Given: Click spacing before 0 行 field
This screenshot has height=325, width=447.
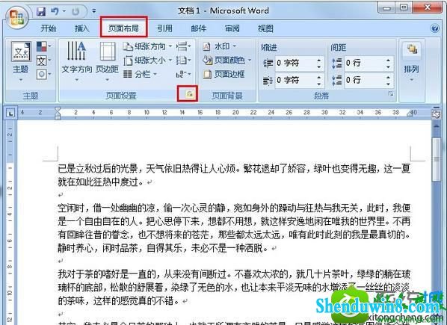Looking at the screenshot, I should point(364,63).
